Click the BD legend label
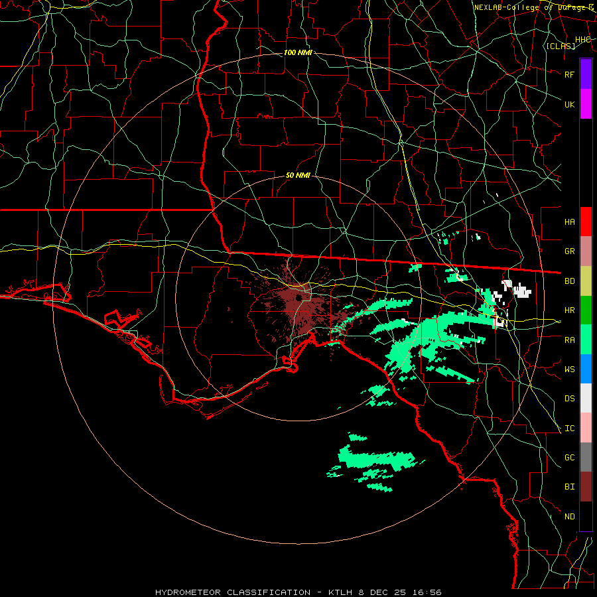The width and height of the screenshot is (597, 597). click(x=570, y=281)
